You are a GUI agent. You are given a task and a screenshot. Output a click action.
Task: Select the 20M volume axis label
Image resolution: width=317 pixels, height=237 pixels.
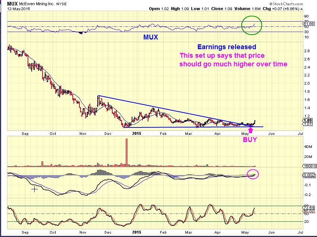(308, 157)
